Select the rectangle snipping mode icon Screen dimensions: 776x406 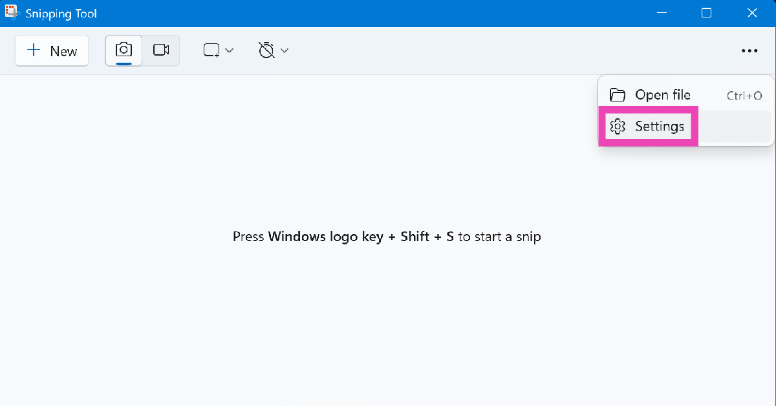coord(211,50)
